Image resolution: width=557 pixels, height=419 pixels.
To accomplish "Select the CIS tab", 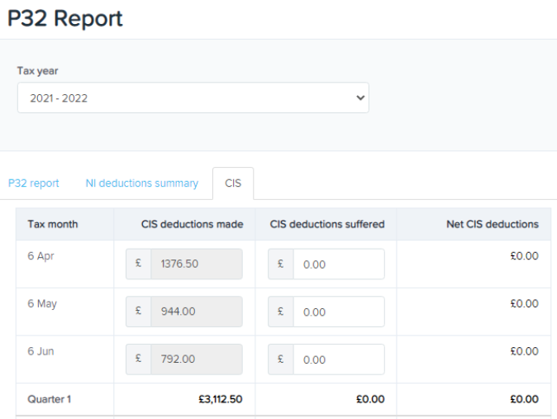I will click(x=233, y=183).
